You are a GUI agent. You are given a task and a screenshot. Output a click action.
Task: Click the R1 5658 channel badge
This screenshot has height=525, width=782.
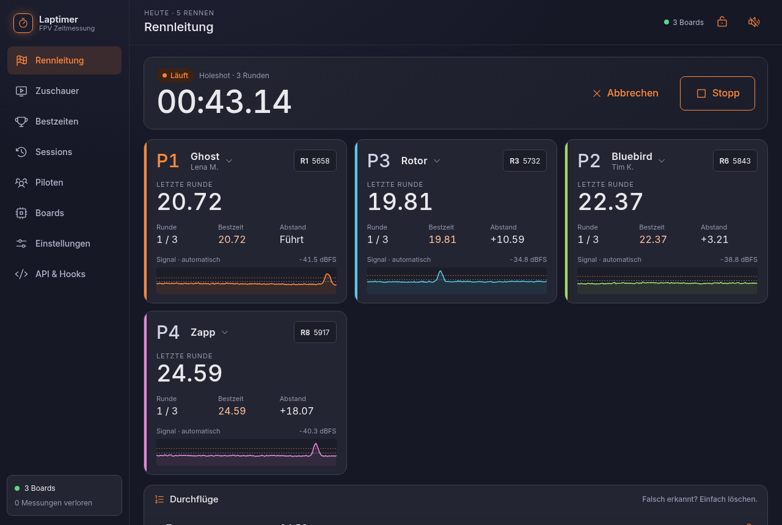315,161
